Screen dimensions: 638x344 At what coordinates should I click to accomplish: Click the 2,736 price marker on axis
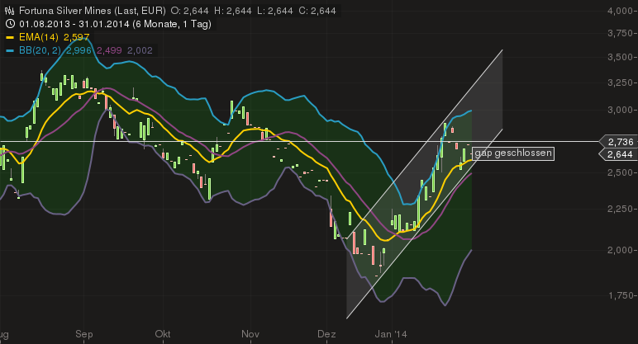point(620,142)
